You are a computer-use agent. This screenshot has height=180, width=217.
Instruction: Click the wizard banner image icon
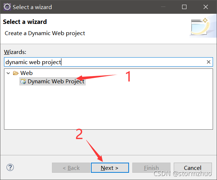point(202,26)
